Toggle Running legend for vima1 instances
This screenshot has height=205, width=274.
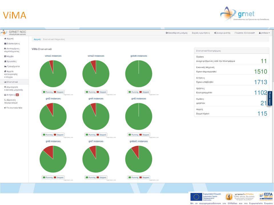[48, 92]
